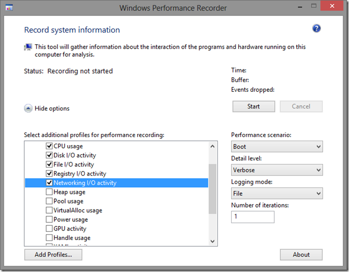The height and width of the screenshot is (272, 349).
Task: Close the Windows Performance Recorder window
Action: click(332, 6)
